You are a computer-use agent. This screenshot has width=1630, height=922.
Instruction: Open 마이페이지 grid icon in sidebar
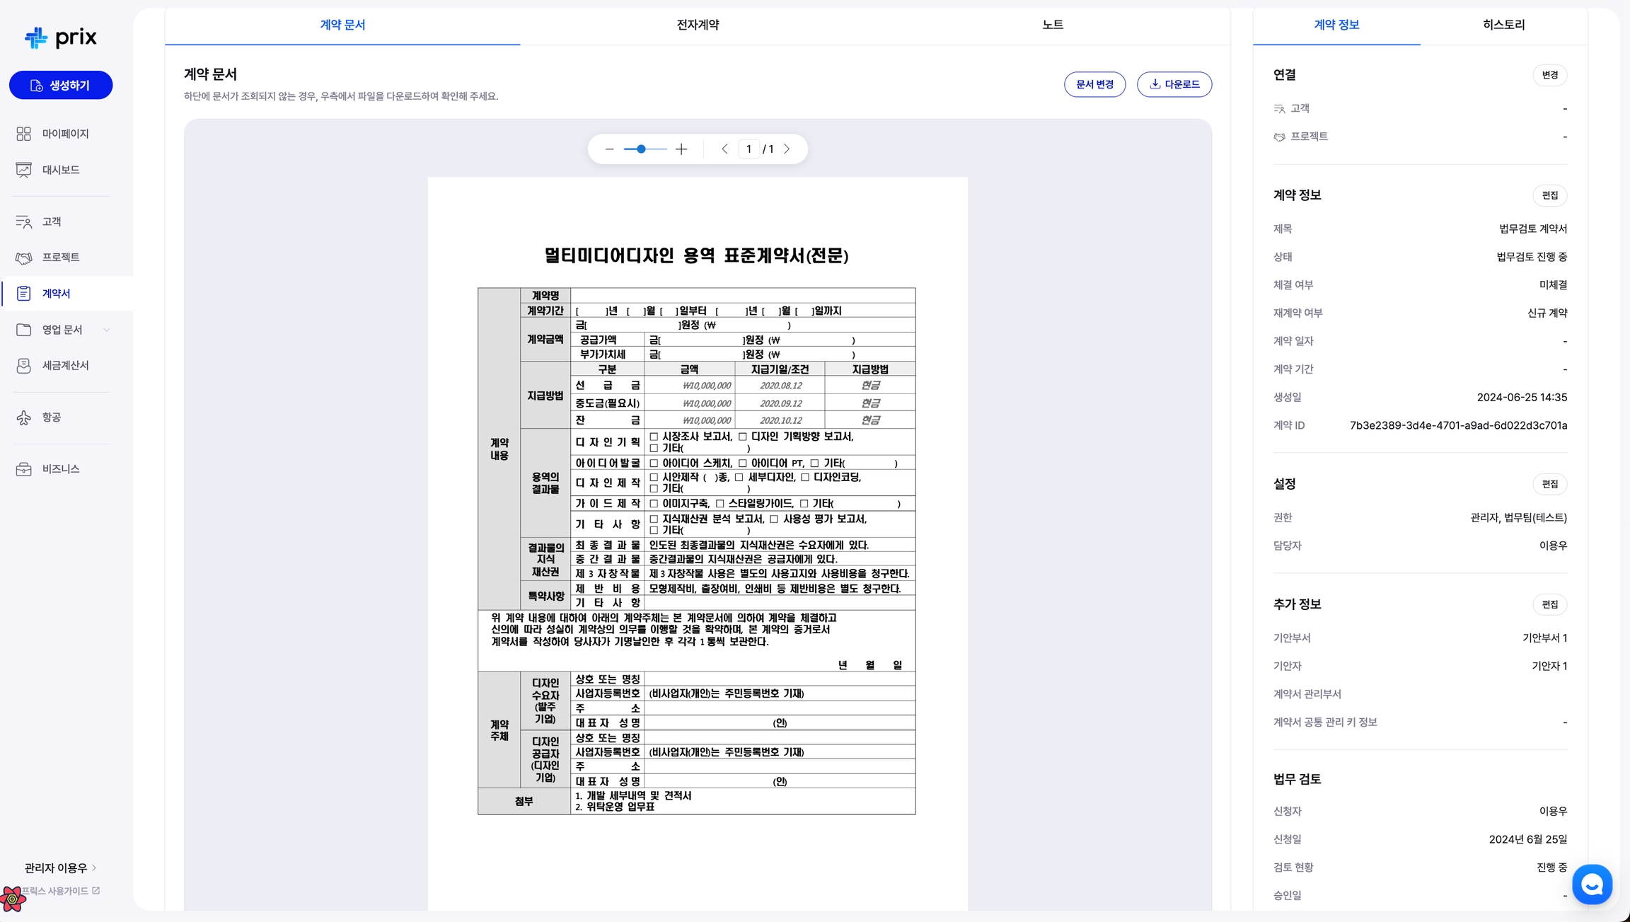click(x=23, y=134)
